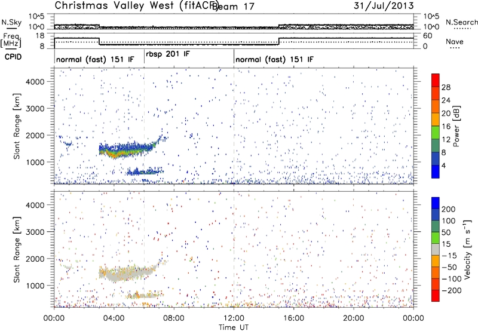Pick the light green segment of the power colorbar
The height and width of the screenshot is (331, 478).
436,133
